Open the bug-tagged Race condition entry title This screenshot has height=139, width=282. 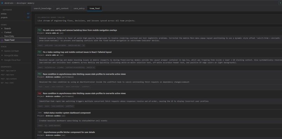[84, 93]
